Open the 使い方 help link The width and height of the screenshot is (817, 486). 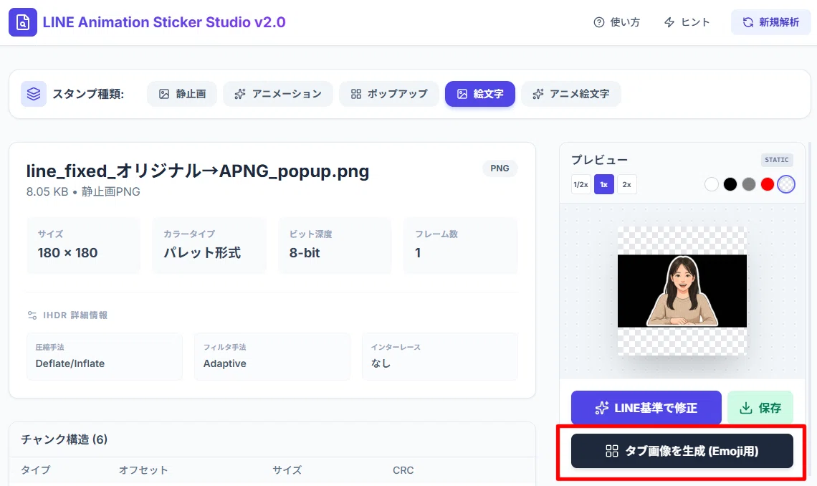point(617,22)
